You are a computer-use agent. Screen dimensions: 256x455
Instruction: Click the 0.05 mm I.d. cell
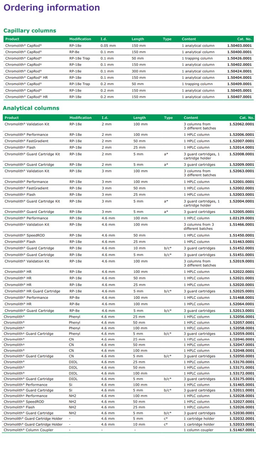[x=108, y=45]
